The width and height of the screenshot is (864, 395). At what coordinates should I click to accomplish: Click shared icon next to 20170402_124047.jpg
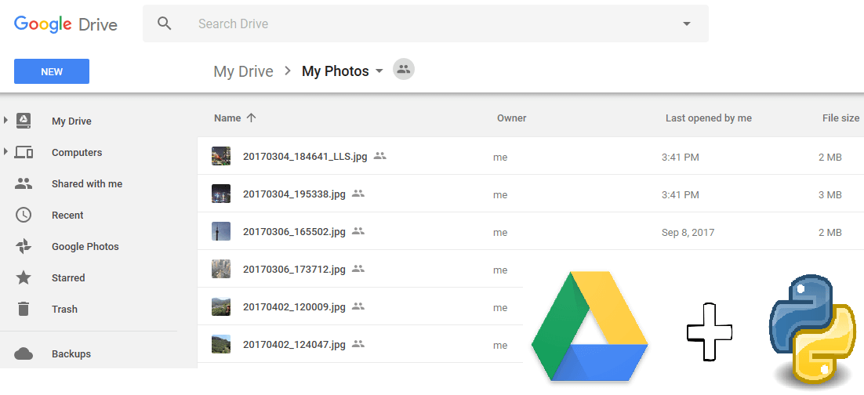359,344
